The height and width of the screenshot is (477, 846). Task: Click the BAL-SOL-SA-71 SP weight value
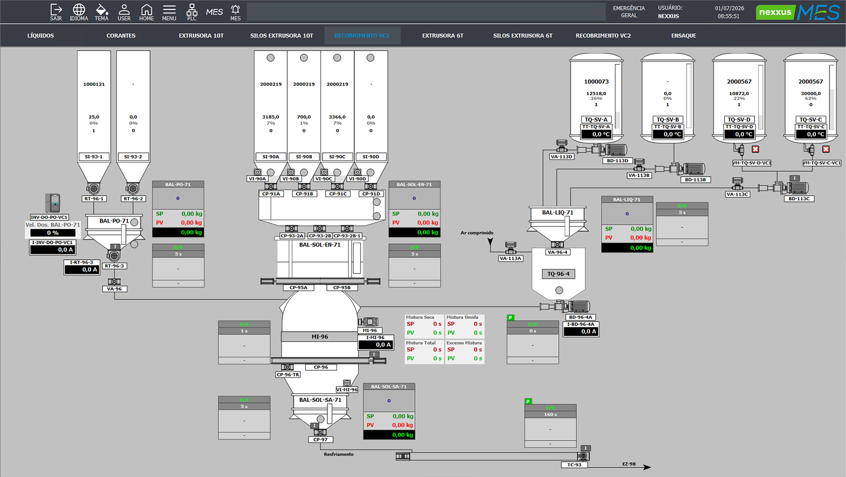(403, 416)
